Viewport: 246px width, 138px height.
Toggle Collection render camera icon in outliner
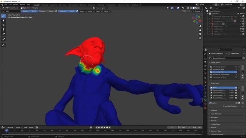tap(243, 14)
